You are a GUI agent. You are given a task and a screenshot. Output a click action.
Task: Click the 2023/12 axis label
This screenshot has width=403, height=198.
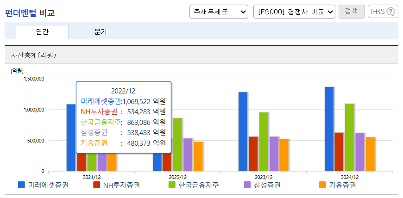(x=264, y=177)
